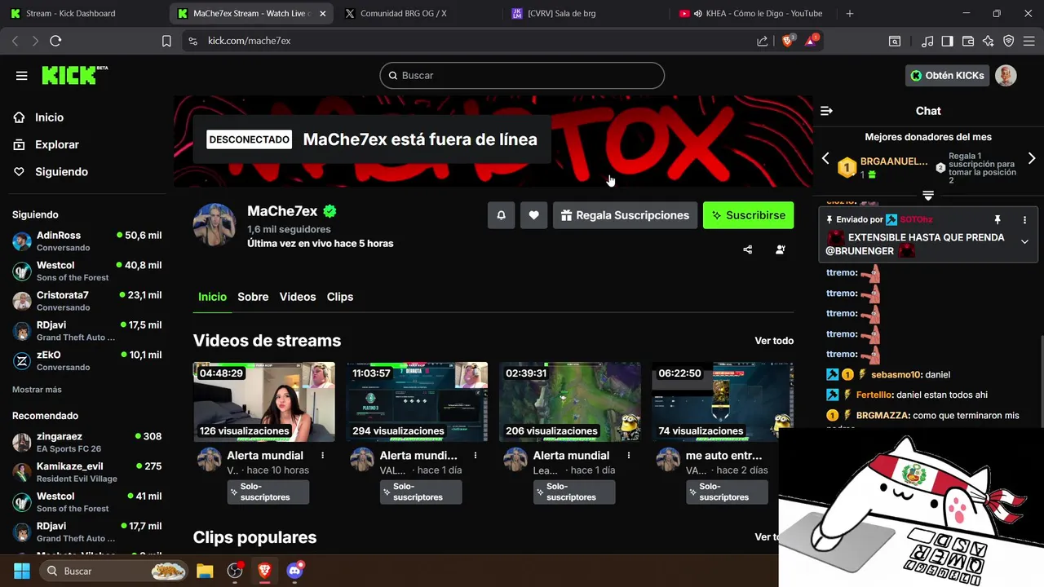The height and width of the screenshot is (587, 1044).
Task: Open the Videos tab
Action: tap(298, 297)
